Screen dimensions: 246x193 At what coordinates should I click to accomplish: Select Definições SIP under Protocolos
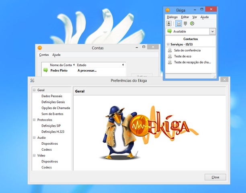pyautogui.click(x=51, y=126)
